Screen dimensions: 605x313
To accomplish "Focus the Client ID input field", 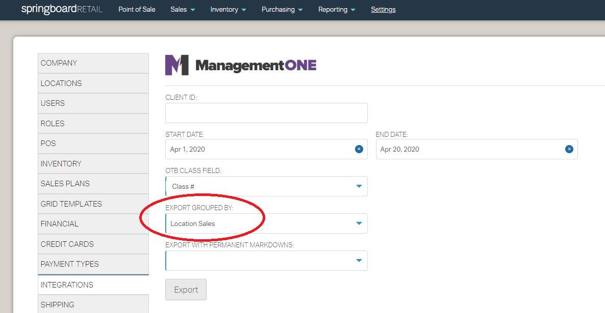I will tap(266, 113).
